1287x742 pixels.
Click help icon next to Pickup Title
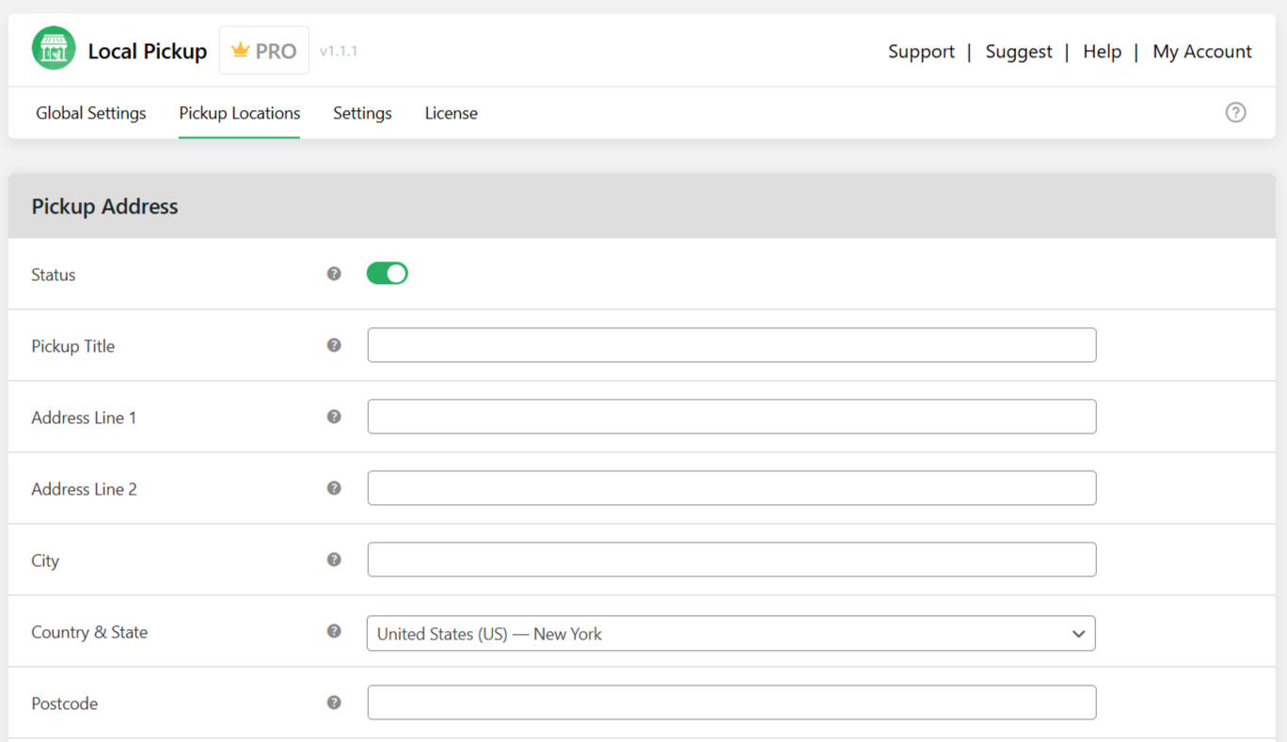click(334, 345)
